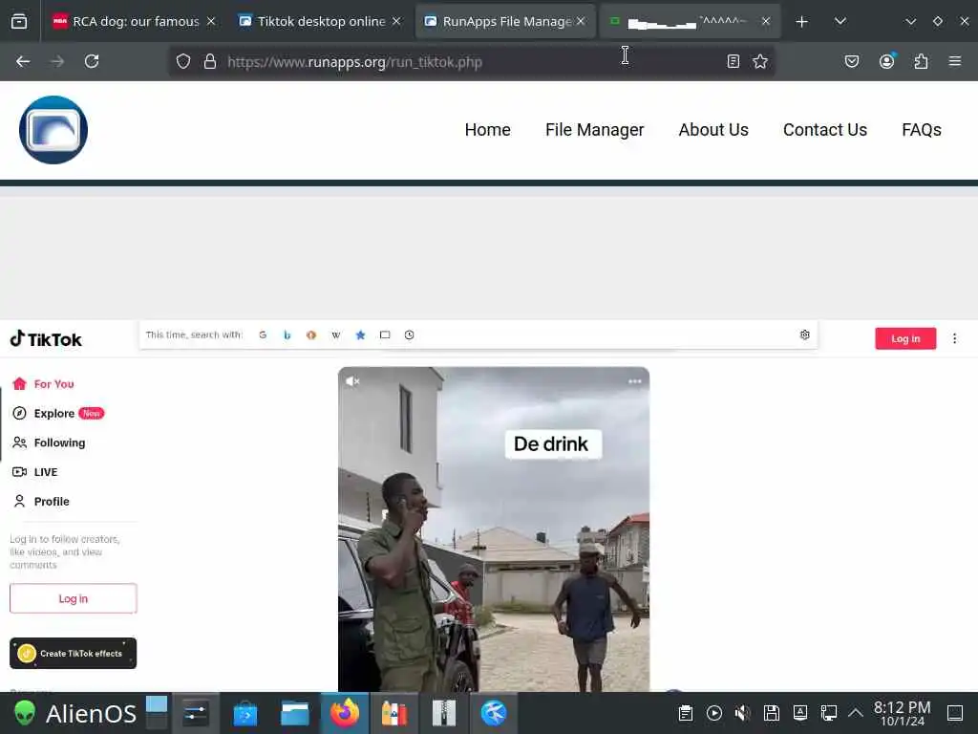Open search settings gear in suggestion bar

pyautogui.click(x=804, y=335)
